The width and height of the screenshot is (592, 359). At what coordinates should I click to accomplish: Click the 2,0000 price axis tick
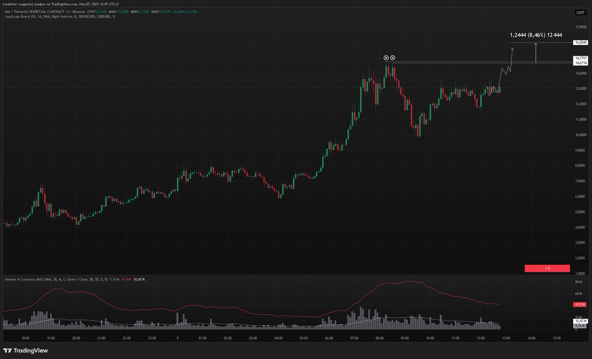point(581,258)
